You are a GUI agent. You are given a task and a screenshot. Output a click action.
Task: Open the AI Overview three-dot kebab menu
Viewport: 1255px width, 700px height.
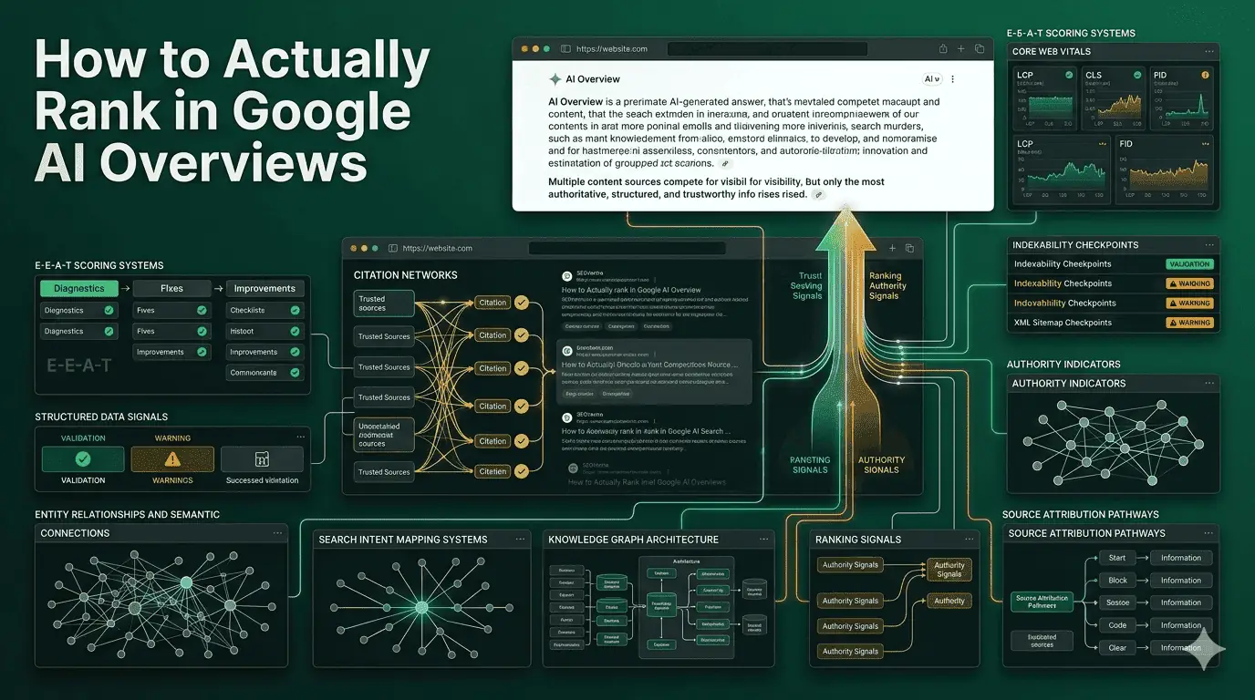[953, 79]
